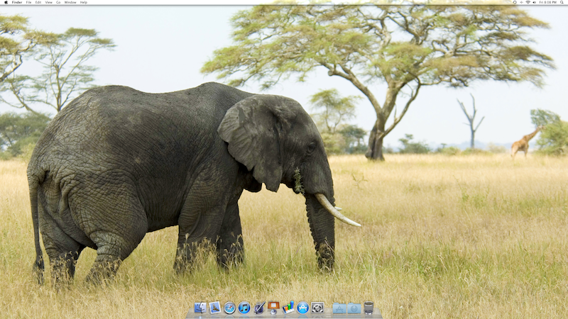Click the volume icon in menu bar

pyautogui.click(x=535, y=2)
